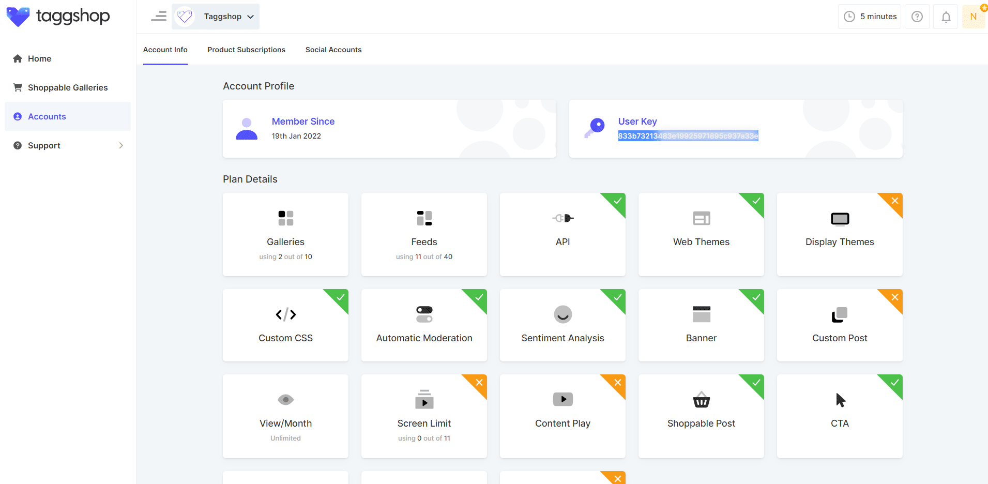Viewport: 988px width, 484px height.
Task: Go to Shoppable Galleries in sidebar
Action: click(67, 87)
